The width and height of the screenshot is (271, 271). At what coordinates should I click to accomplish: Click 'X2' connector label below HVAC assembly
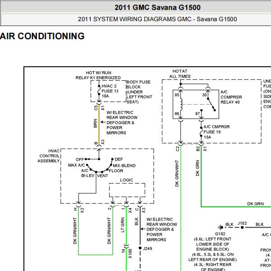click(82, 210)
